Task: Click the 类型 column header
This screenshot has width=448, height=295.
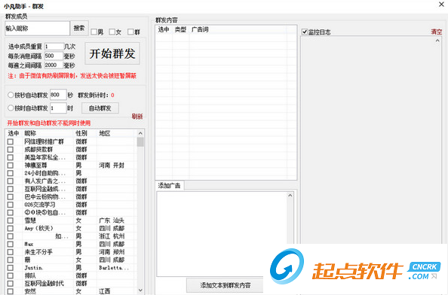Action: [x=180, y=29]
